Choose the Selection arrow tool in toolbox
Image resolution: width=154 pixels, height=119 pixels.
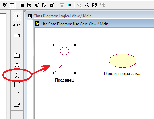17,16
